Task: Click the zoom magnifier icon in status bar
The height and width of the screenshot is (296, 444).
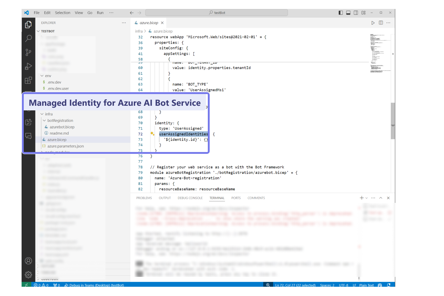Action: [268, 285]
